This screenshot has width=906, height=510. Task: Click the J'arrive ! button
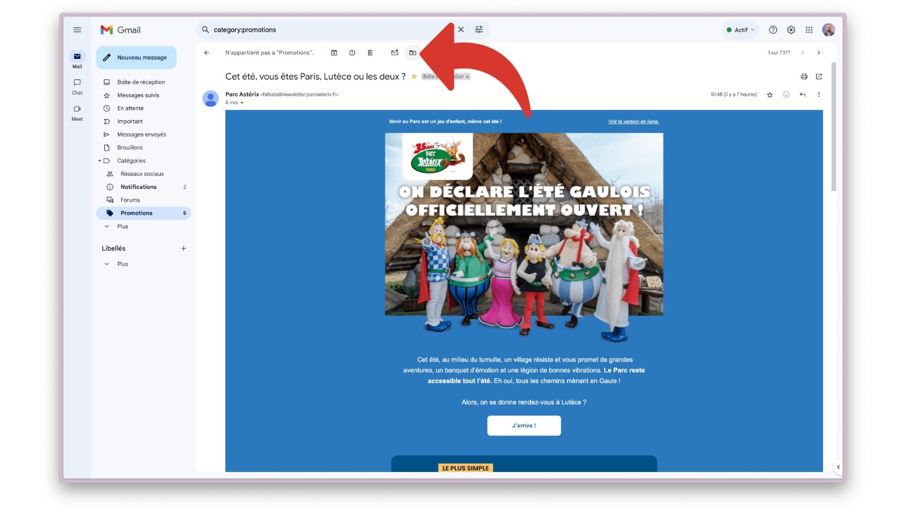pos(524,426)
